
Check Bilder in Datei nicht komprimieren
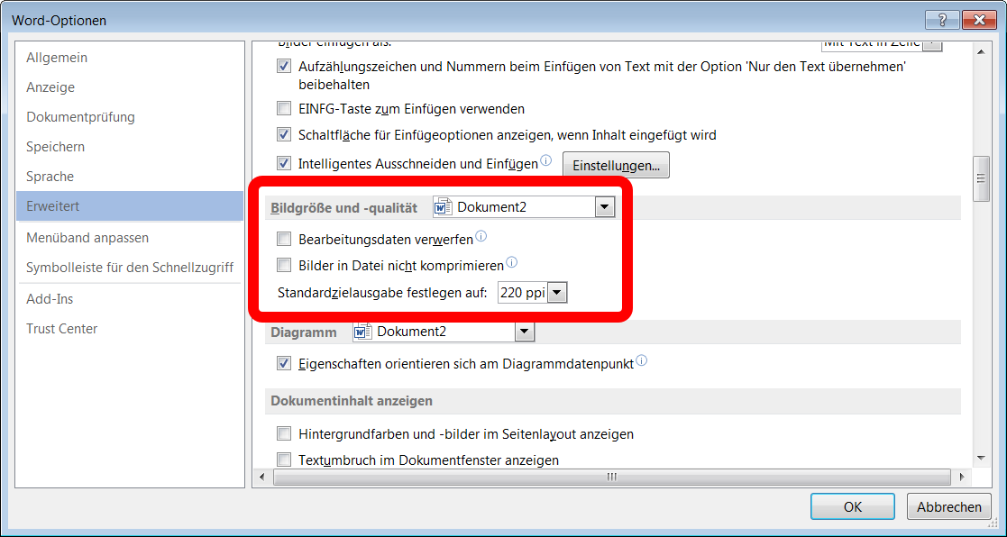284,266
